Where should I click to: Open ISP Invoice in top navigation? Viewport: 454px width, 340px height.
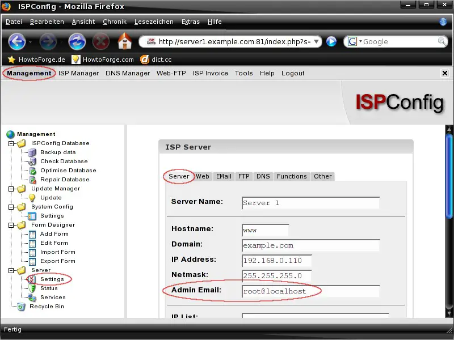coord(210,74)
